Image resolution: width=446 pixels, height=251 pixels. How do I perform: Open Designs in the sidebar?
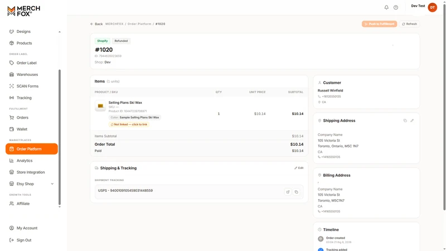pos(23,32)
